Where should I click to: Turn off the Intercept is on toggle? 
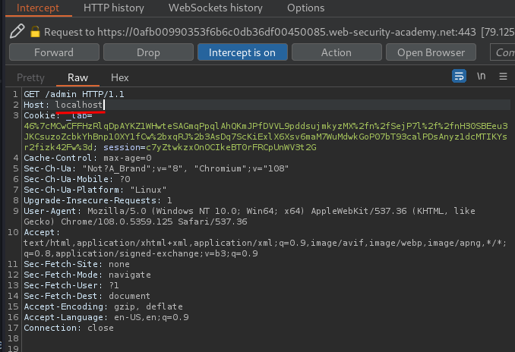[x=242, y=52]
